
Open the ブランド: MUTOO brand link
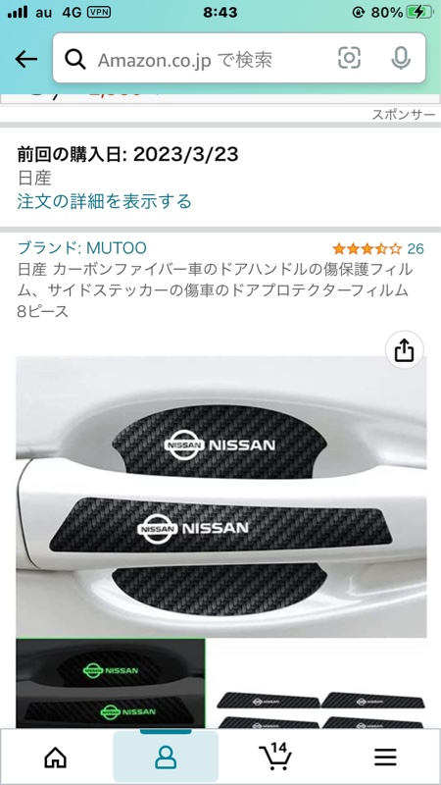82,248
